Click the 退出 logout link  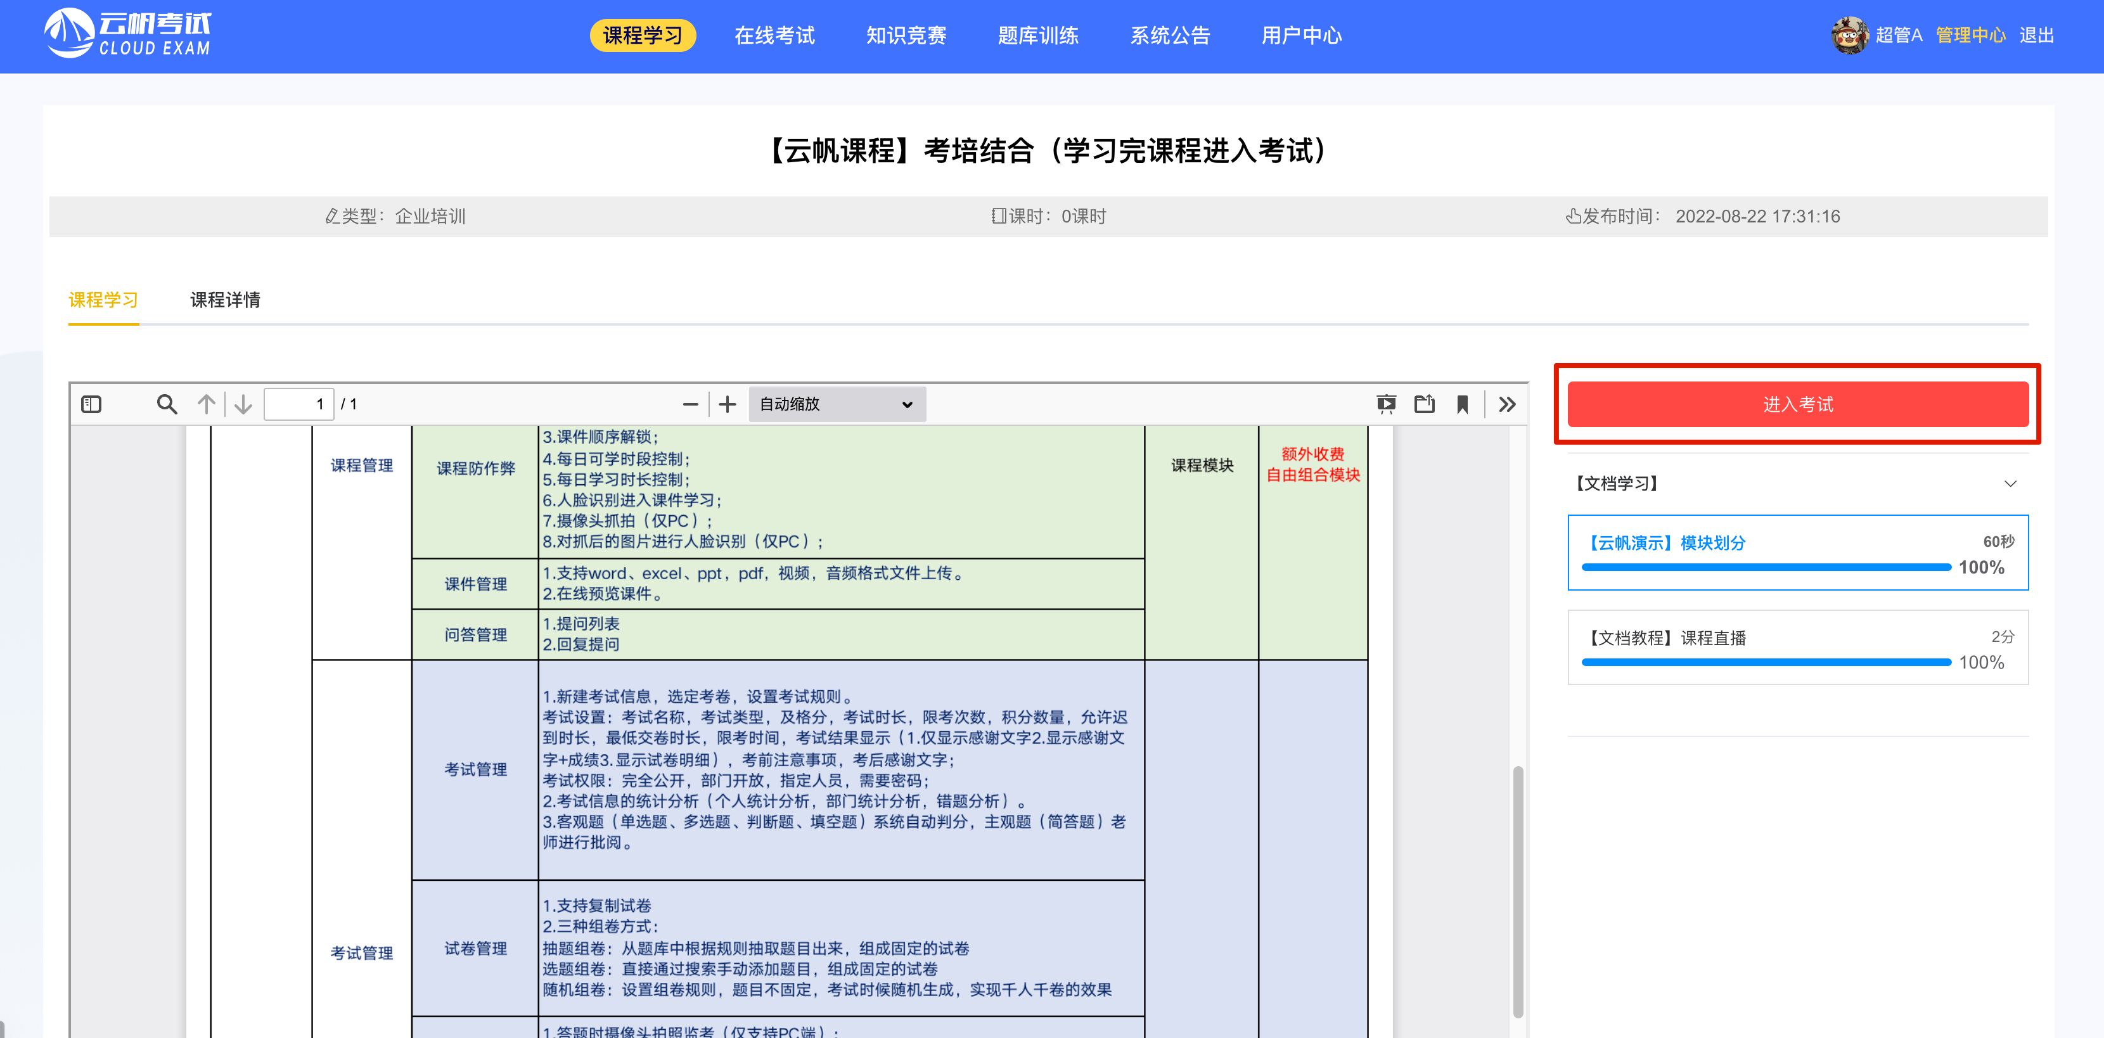point(2036,35)
